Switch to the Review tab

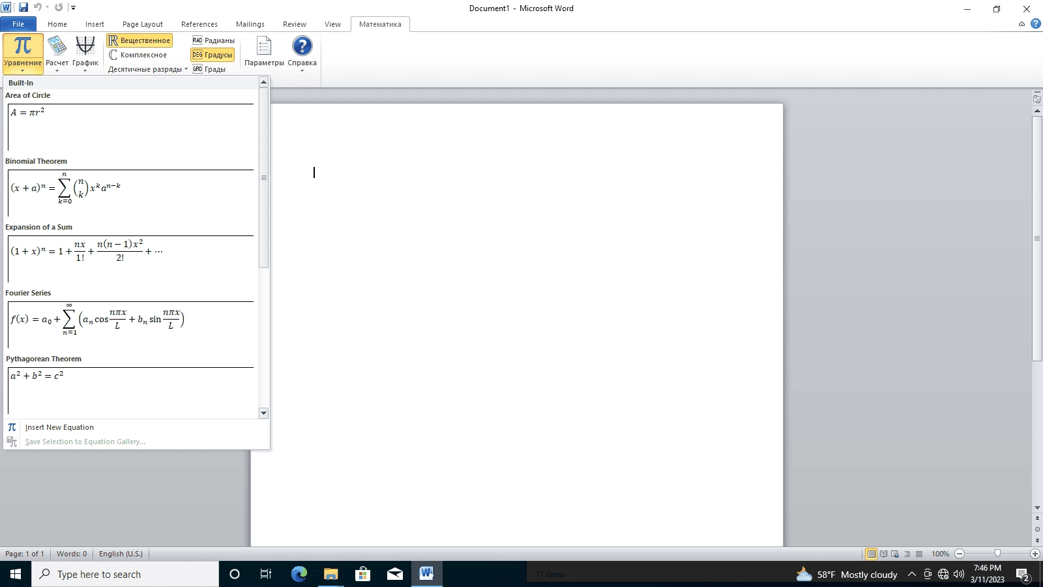click(x=295, y=24)
